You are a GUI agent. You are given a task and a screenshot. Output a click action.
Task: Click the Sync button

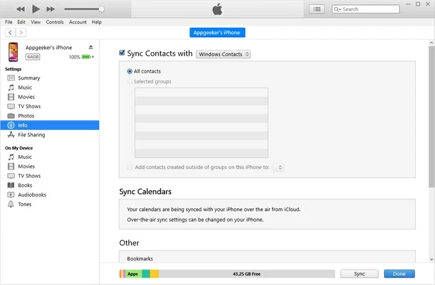click(359, 274)
